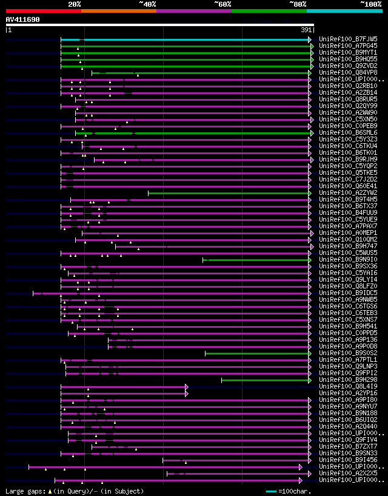The width and height of the screenshot is (388, 496).
Task: Select label UniRef100_C6TKU4
Action: [x=348, y=146]
